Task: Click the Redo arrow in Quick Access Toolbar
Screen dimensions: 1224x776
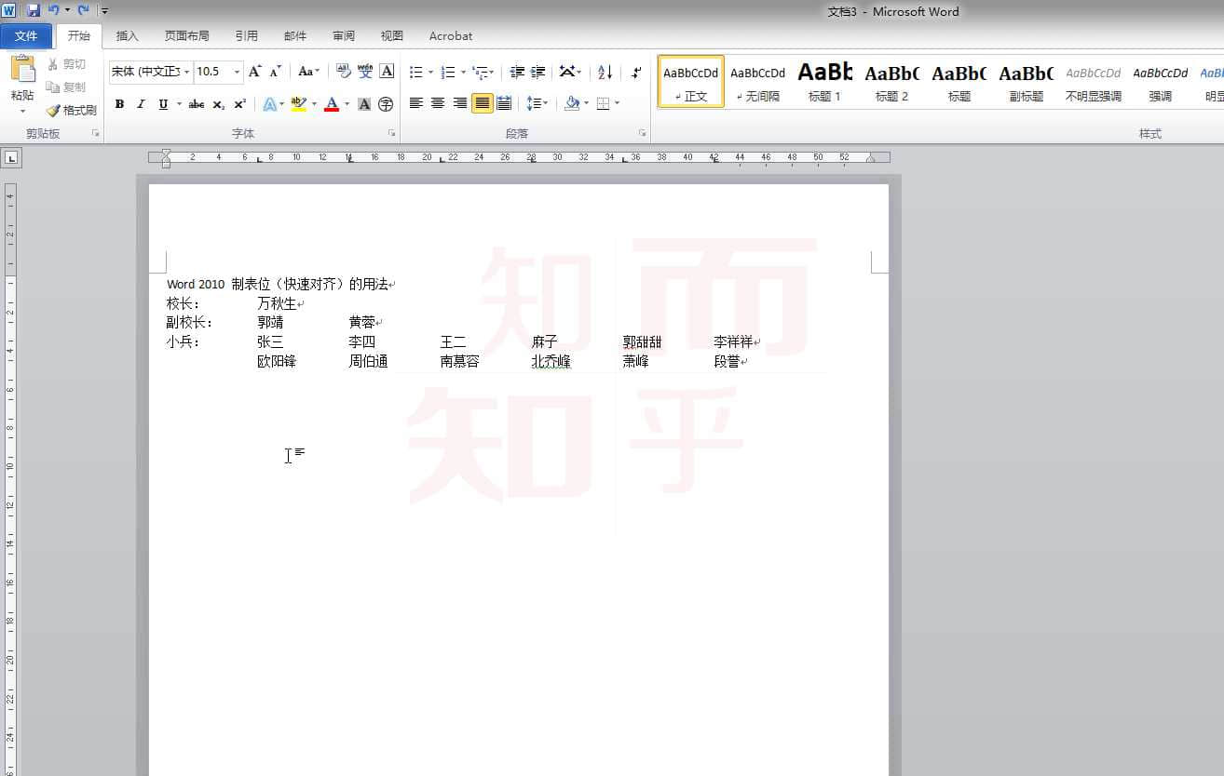Action: click(83, 10)
